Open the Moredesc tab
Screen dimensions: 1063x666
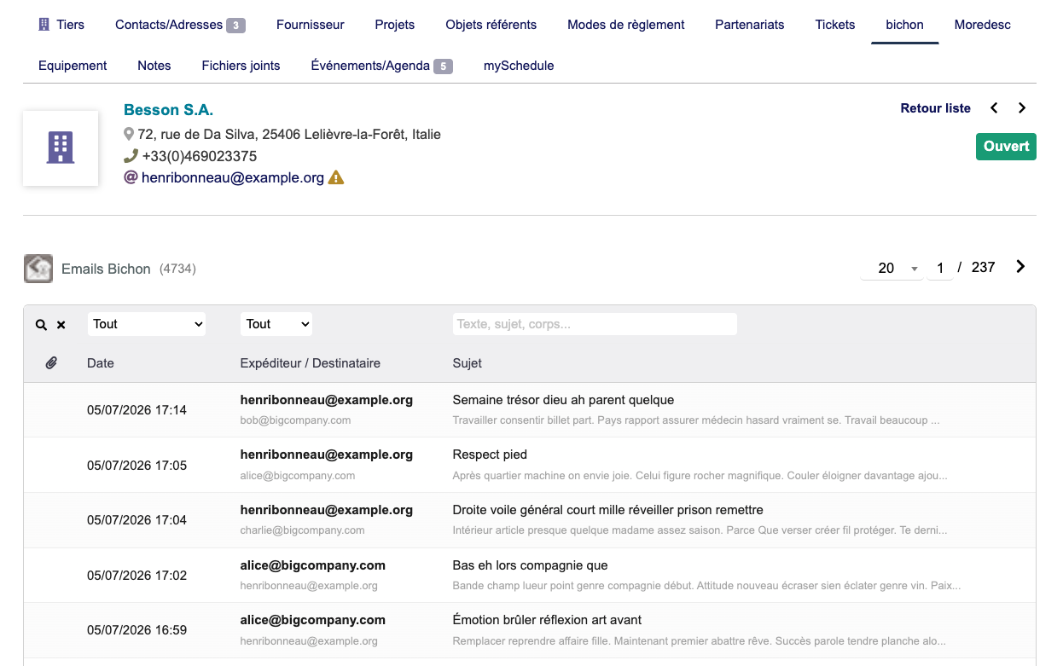click(x=983, y=25)
